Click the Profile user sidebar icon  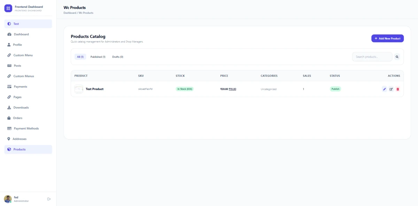[9, 45]
